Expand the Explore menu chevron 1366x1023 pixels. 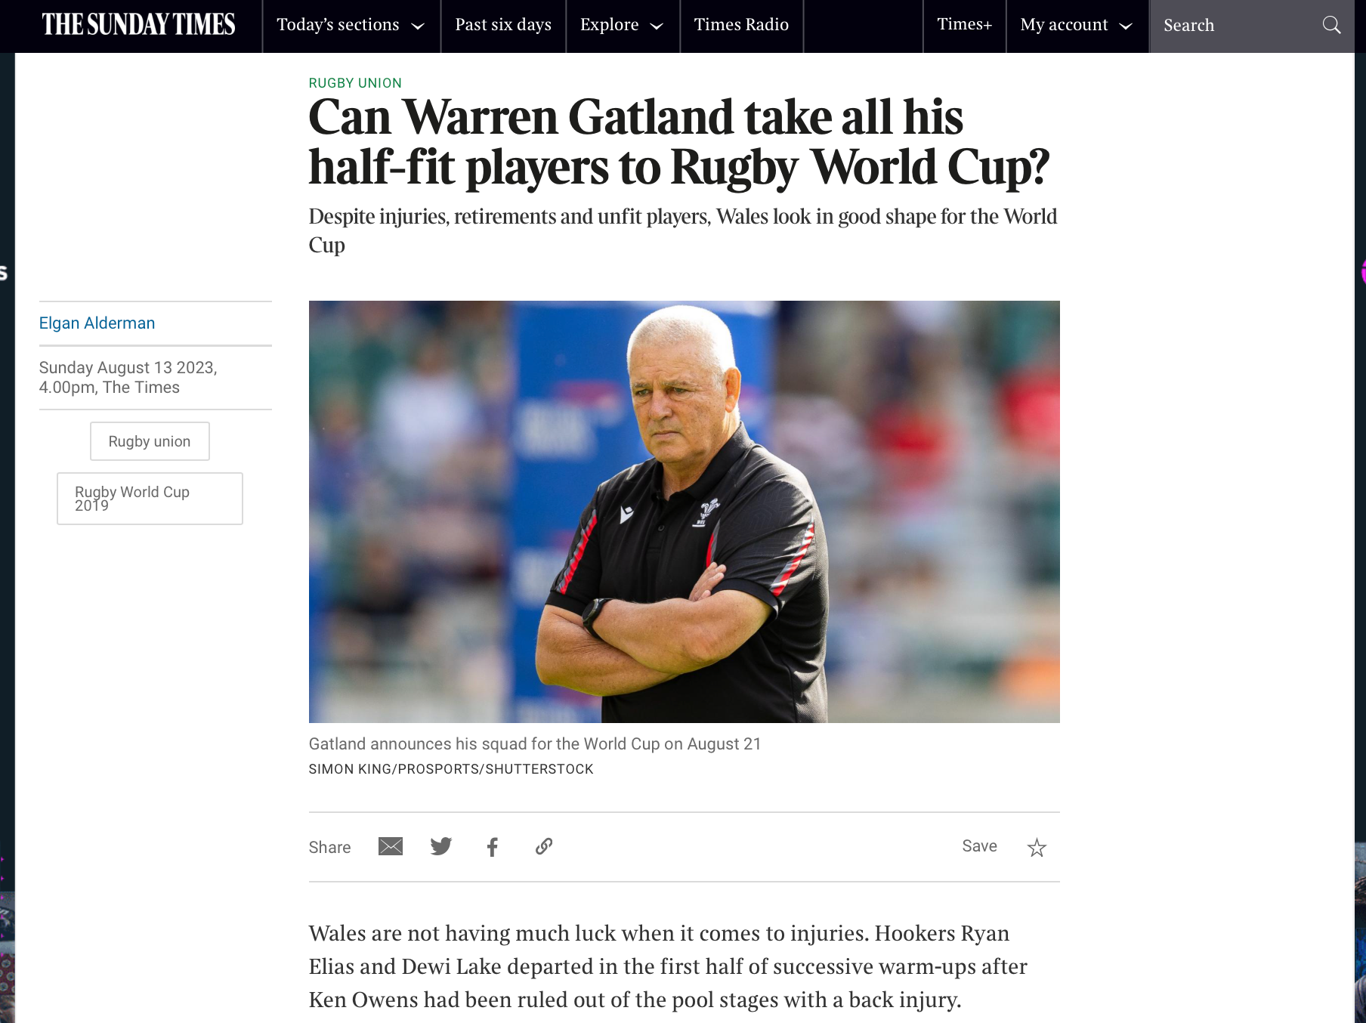tap(657, 26)
